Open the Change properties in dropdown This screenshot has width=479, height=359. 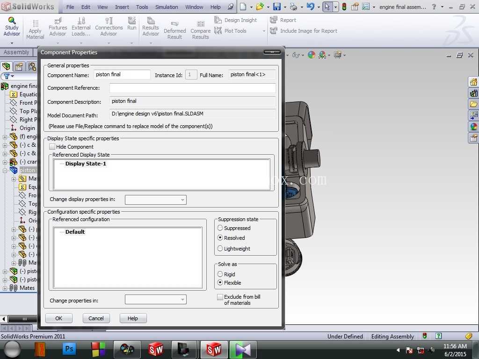[x=155, y=300]
